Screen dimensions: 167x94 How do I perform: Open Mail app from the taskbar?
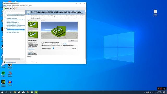tap(23, 92)
